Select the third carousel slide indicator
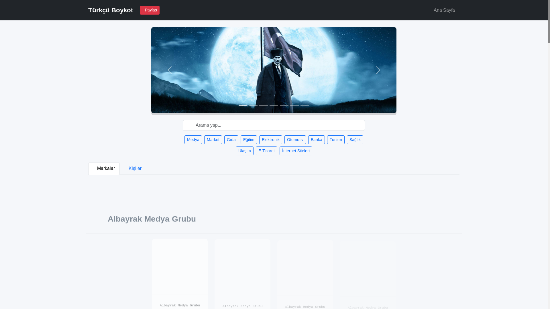Screen dimensions: 550x309 (x=264, y=105)
